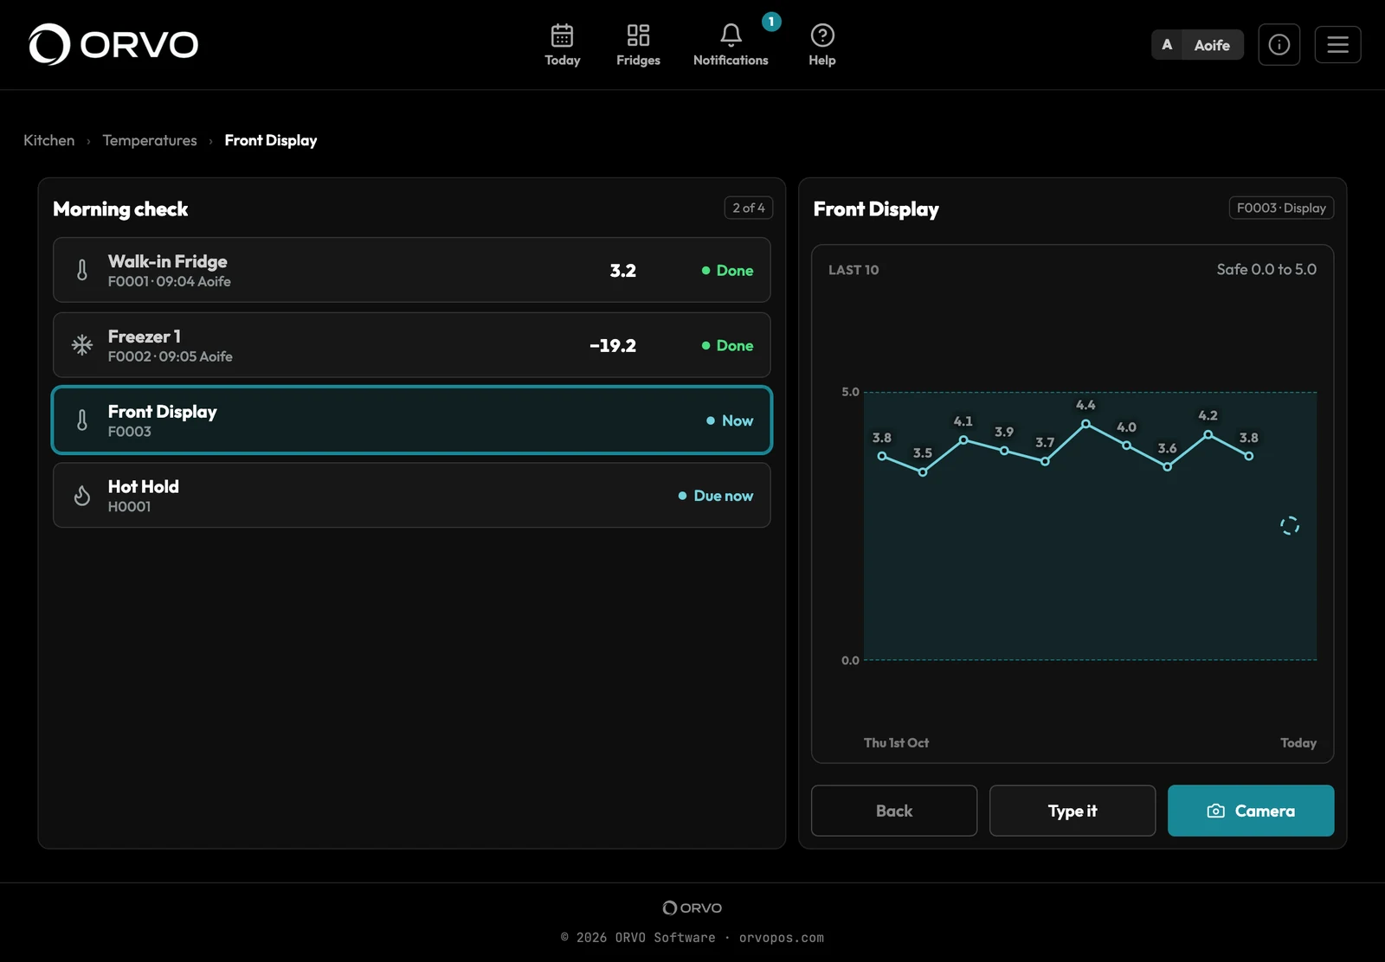Open the Aoife user profile

click(1197, 45)
